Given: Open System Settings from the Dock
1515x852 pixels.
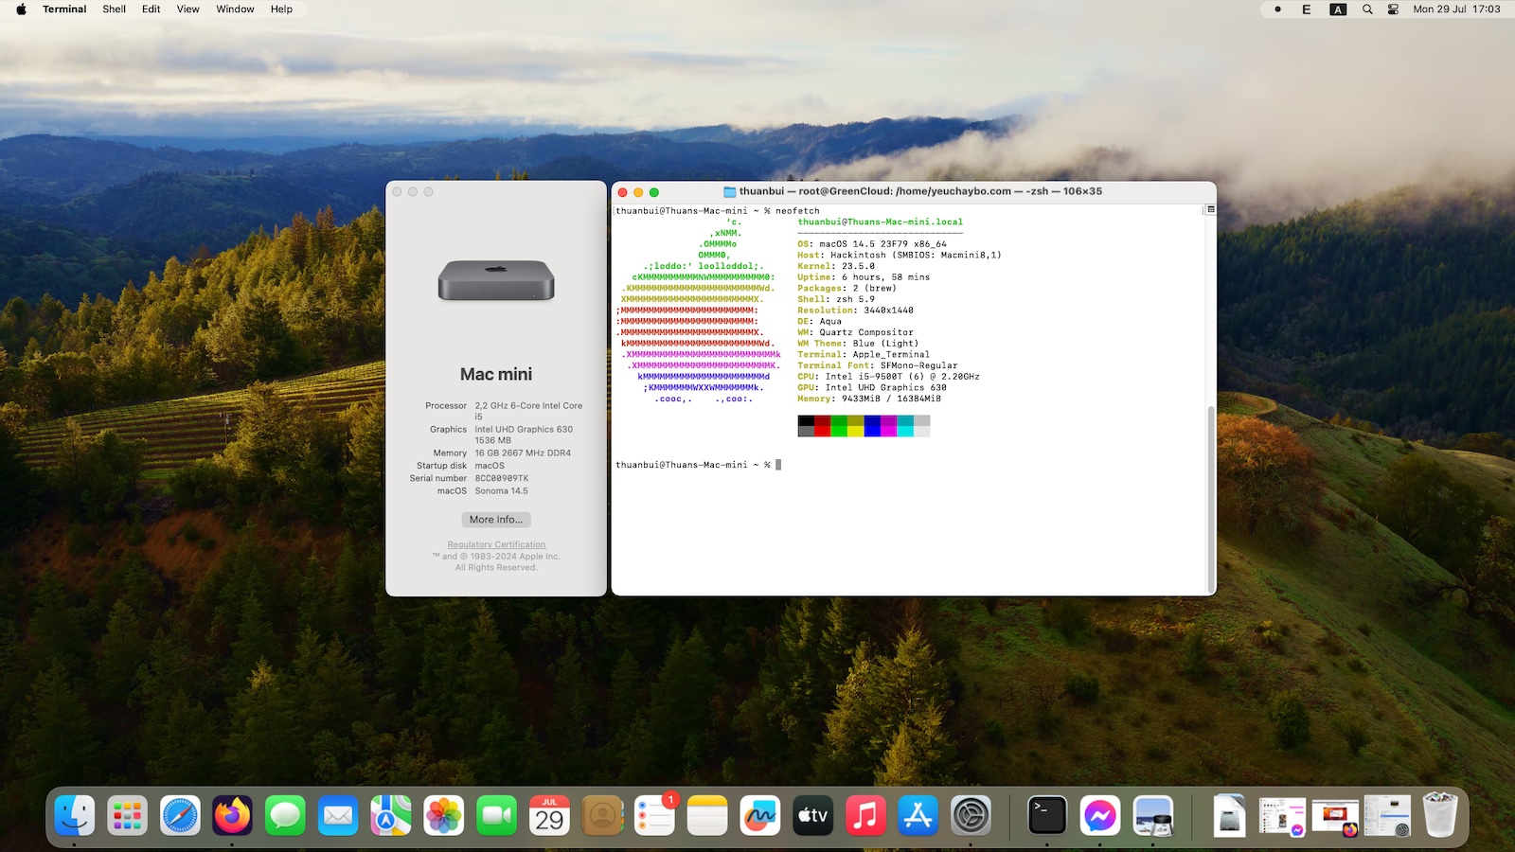Looking at the screenshot, I should (x=971, y=814).
